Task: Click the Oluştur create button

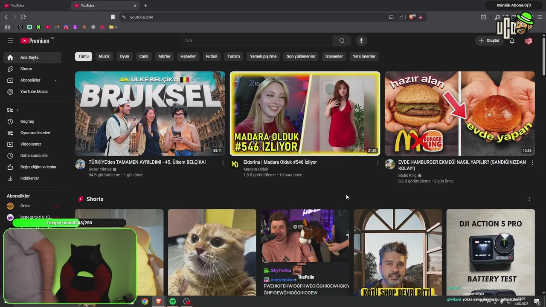Action: tap(490, 41)
